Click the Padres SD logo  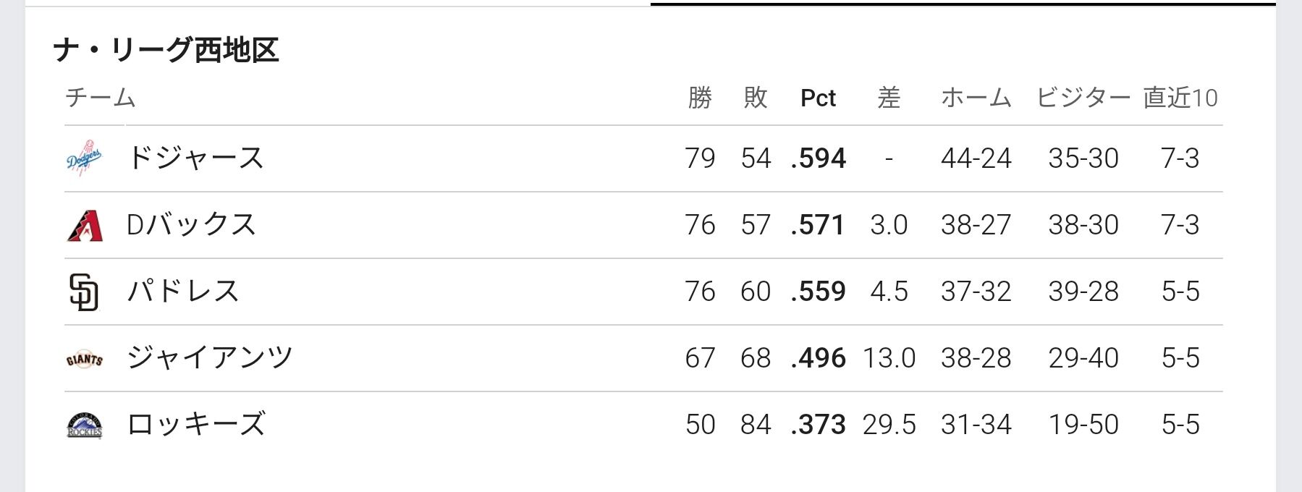click(84, 292)
